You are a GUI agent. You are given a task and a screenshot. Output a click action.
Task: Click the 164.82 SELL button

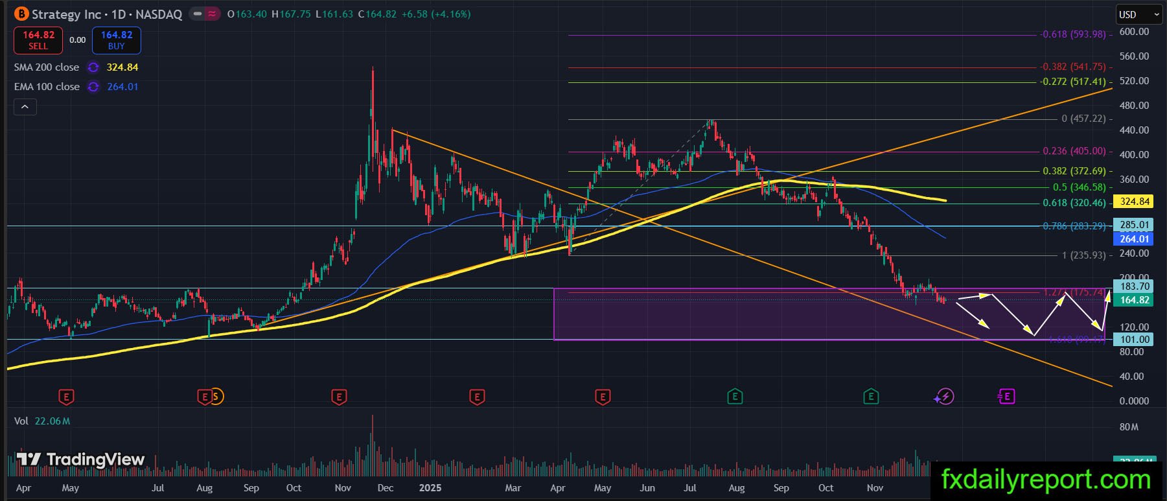click(38, 40)
